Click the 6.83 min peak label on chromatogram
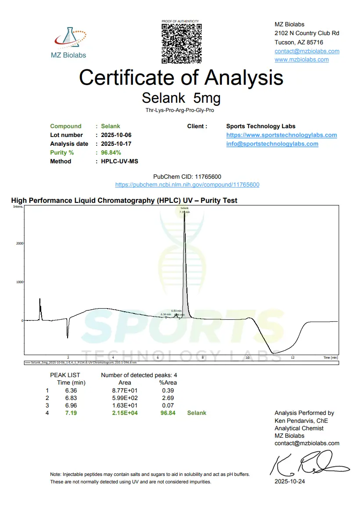This screenshot has height=515, width=362. pos(176,310)
